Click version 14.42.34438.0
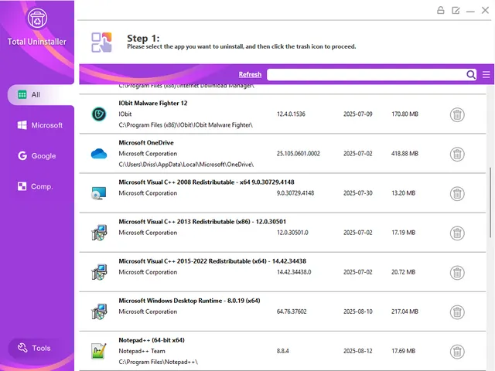 tap(294, 272)
